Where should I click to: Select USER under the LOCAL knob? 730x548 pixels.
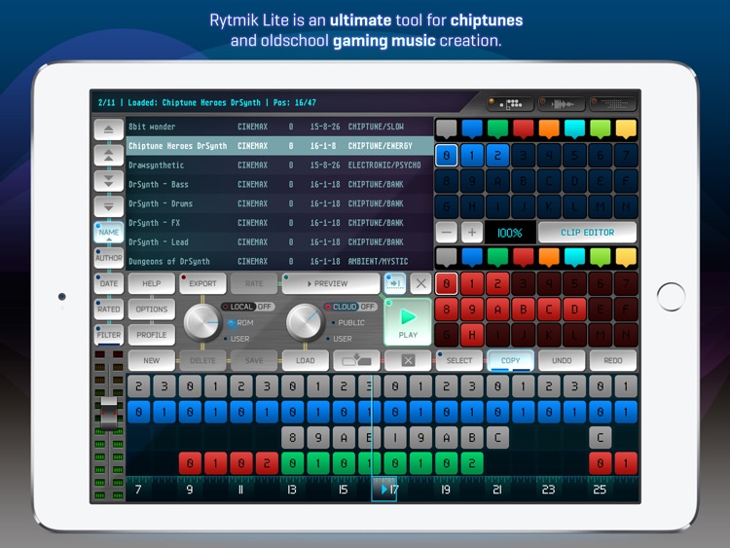[237, 339]
